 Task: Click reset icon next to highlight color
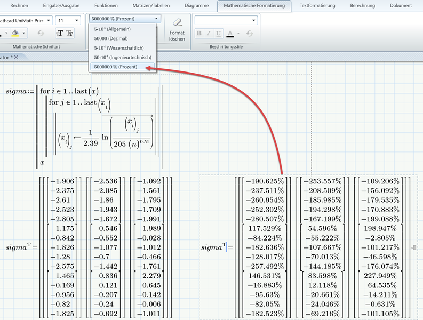[41, 34]
